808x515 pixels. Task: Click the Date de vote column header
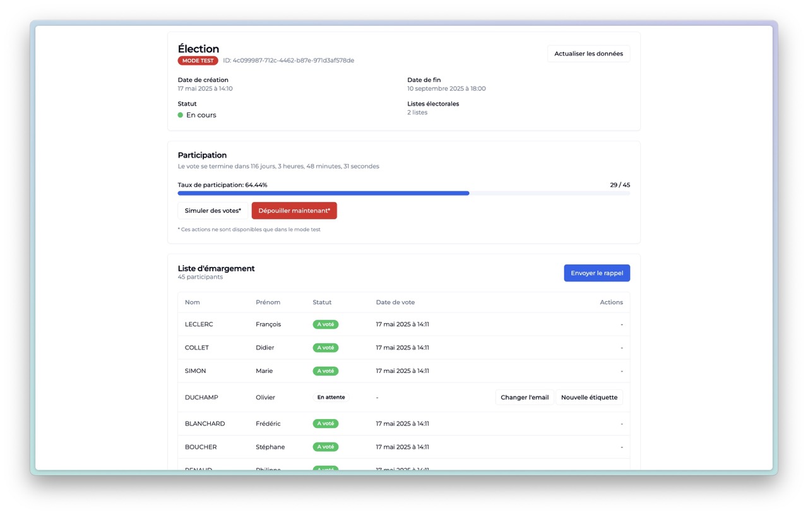point(395,302)
